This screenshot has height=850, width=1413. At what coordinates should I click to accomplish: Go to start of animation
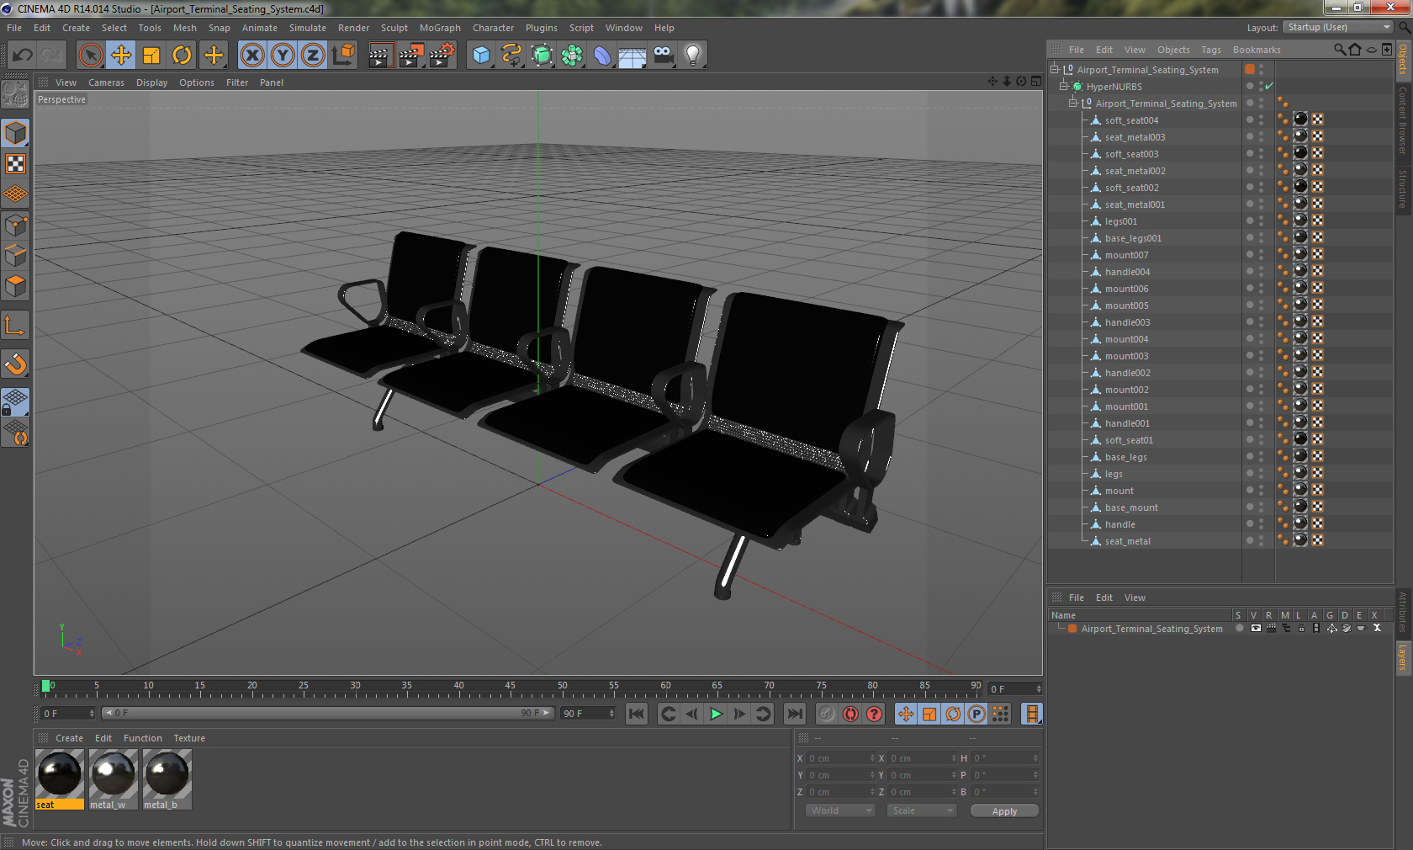click(x=637, y=714)
